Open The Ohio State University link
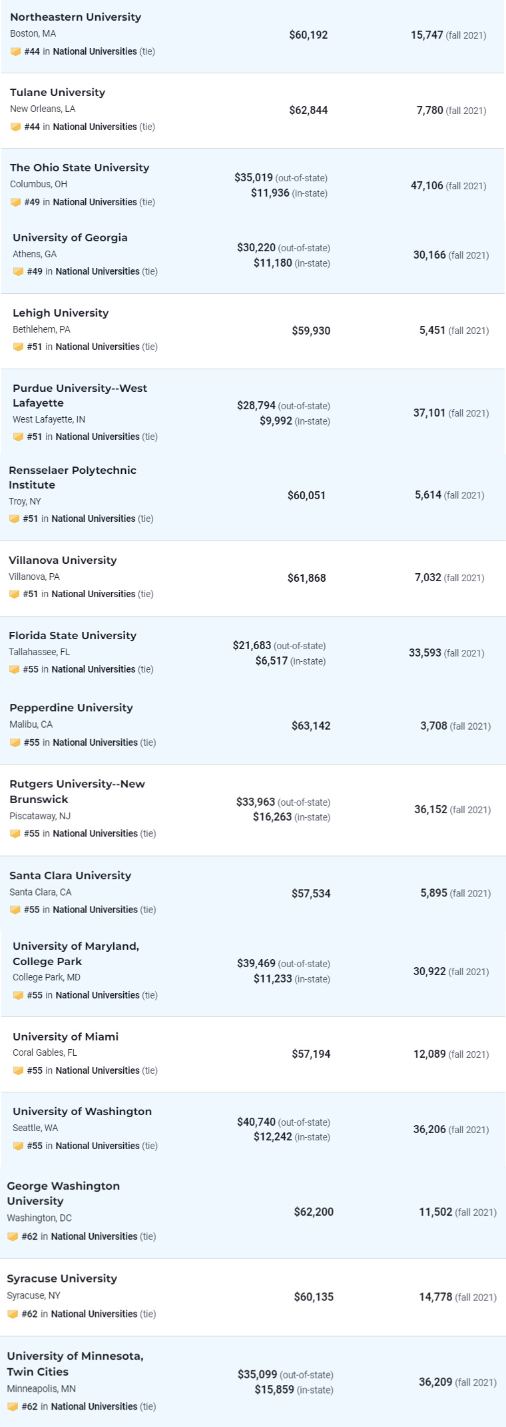The height and width of the screenshot is (1427, 506). coord(79,167)
